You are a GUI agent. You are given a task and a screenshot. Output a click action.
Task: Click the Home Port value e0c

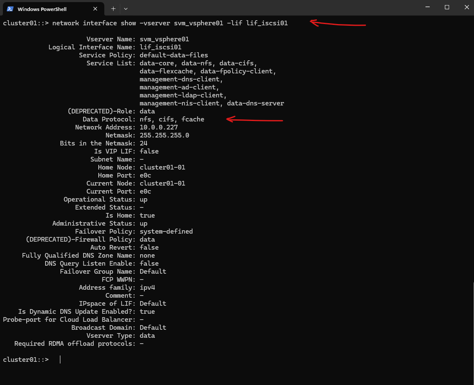(x=145, y=175)
